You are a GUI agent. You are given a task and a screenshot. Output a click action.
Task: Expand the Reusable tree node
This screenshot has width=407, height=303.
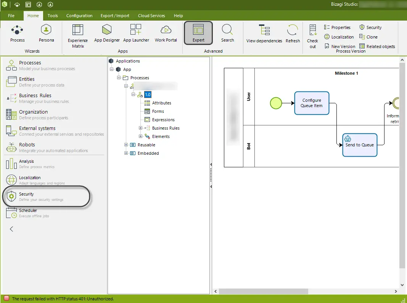point(126,145)
